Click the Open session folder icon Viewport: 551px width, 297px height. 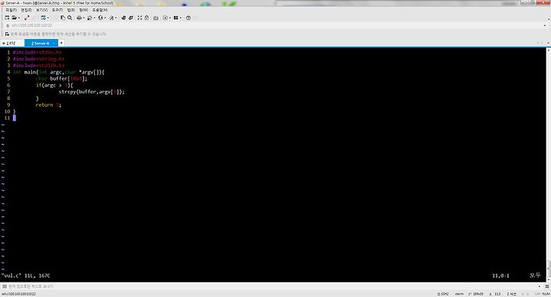pyautogui.click(x=14, y=18)
